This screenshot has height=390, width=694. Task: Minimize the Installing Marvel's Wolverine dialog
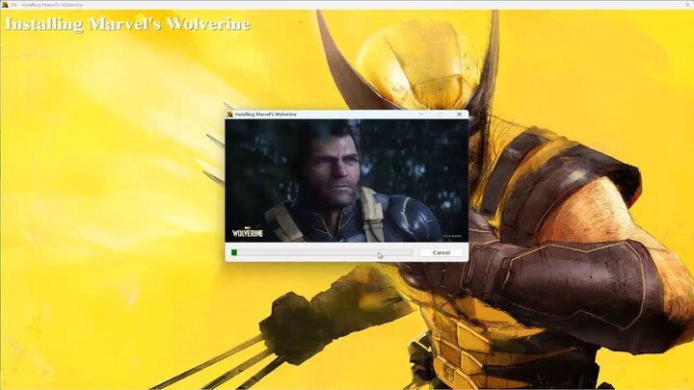coord(421,114)
